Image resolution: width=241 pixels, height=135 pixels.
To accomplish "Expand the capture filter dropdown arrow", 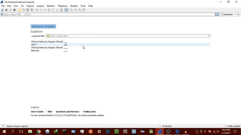I will [209, 36].
